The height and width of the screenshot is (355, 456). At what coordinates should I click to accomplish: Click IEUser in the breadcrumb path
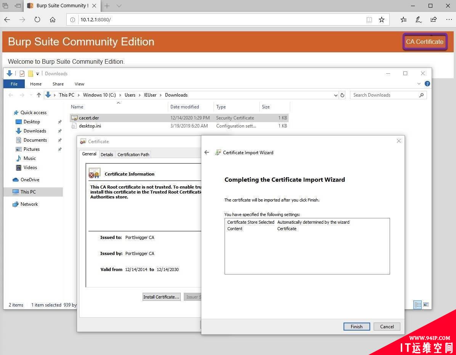tap(150, 95)
